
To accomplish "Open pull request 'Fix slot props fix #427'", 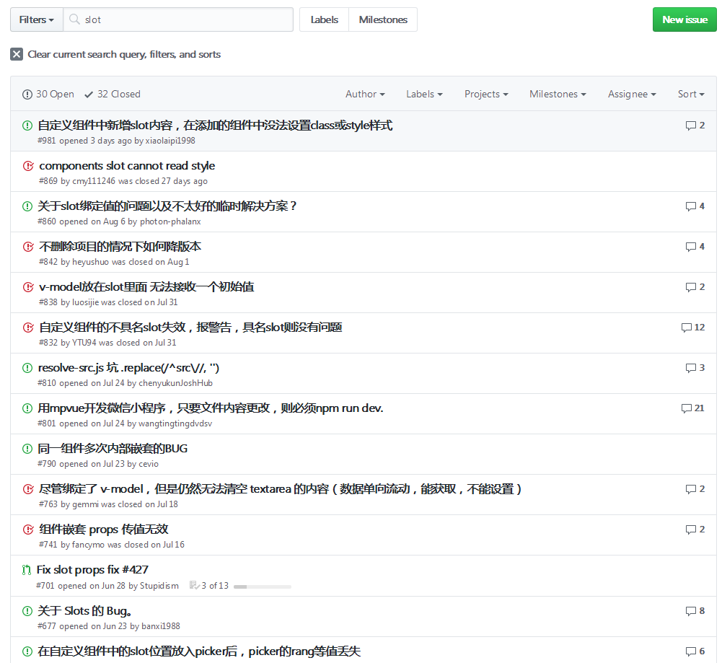I will [92, 570].
